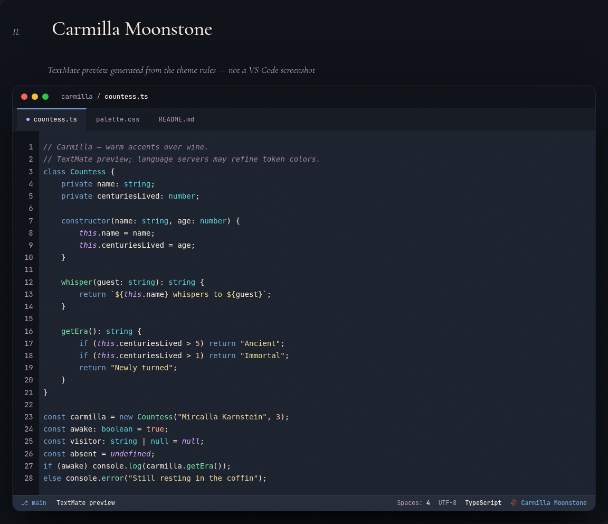Viewport: 608px width, 524px height.
Task: Click the string "Ancient" on line 17
Action: click(260, 343)
